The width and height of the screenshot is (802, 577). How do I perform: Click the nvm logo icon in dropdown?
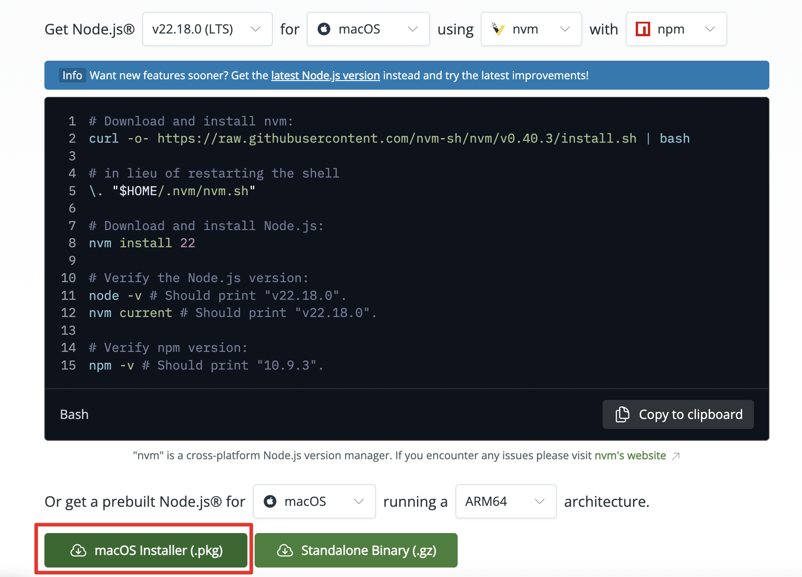pos(498,29)
